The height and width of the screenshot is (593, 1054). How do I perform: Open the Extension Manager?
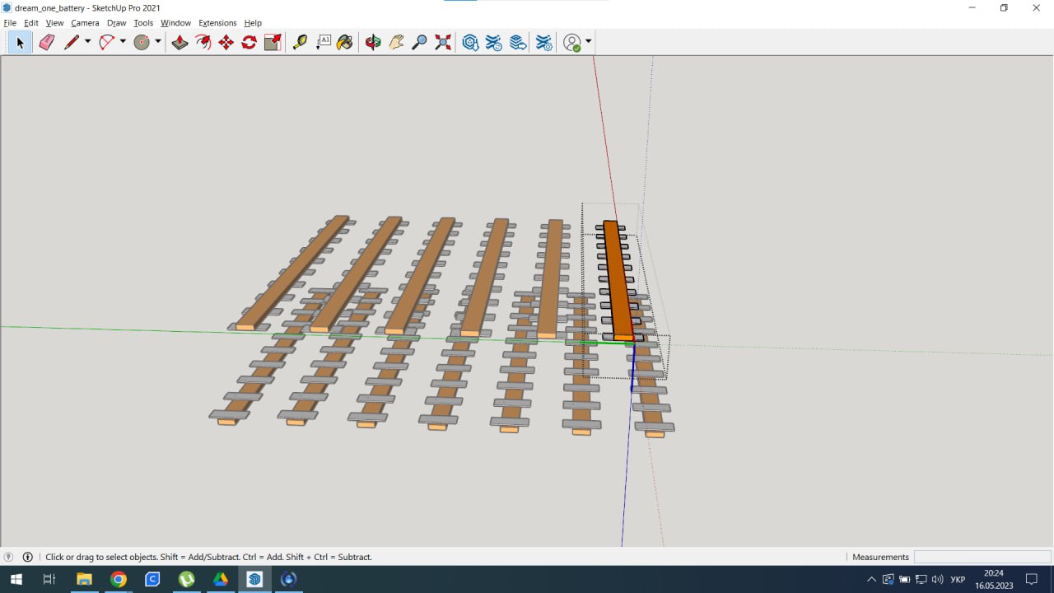[543, 42]
